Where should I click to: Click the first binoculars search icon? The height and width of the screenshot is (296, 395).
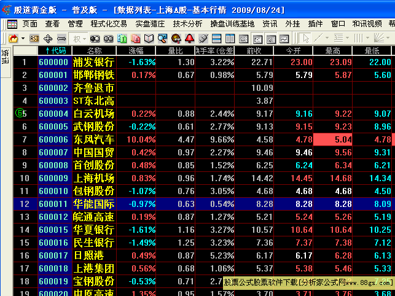pyautogui.click(x=95, y=39)
